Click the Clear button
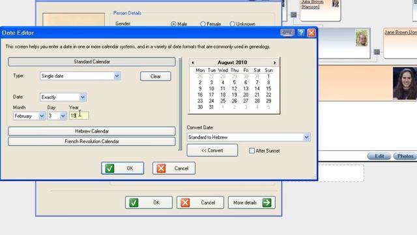This screenshot has width=417, height=235. click(156, 76)
